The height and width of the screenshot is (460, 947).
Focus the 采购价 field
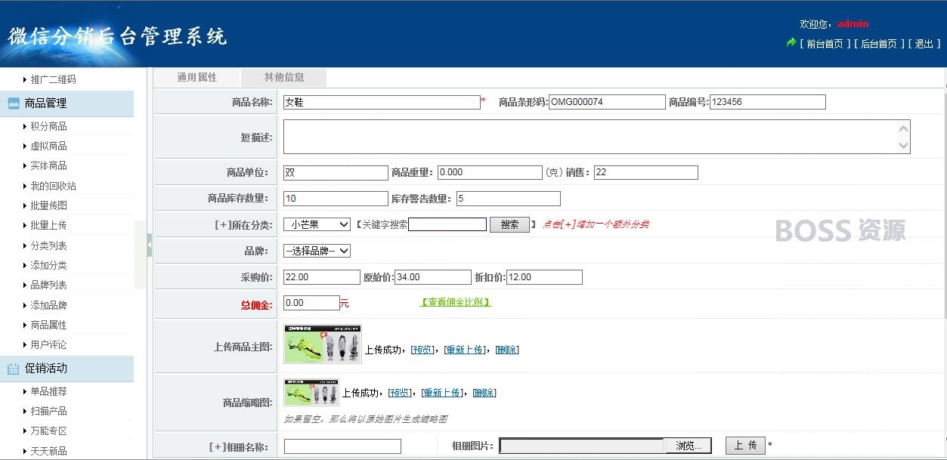pyautogui.click(x=322, y=277)
